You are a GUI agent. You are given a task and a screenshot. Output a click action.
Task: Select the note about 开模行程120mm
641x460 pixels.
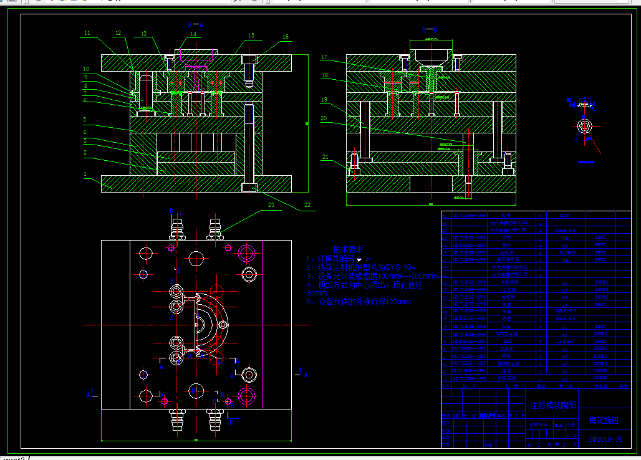coord(359,302)
